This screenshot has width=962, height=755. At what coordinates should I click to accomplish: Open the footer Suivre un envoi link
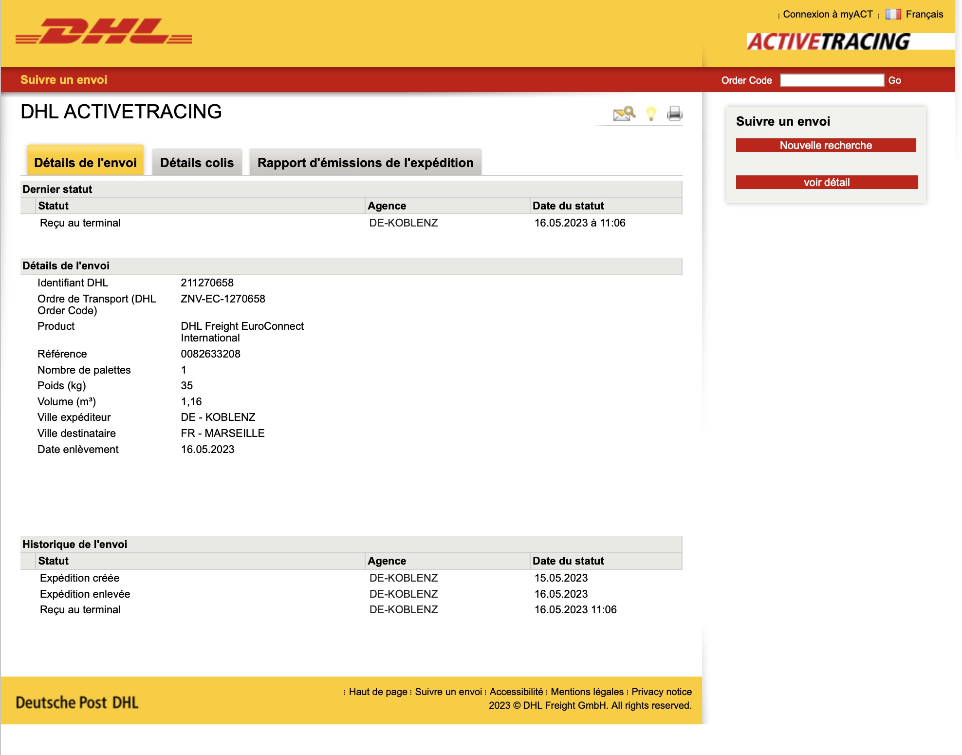[x=448, y=692]
